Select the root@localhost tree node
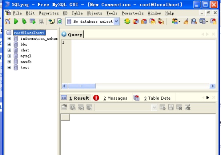 (x=30, y=33)
